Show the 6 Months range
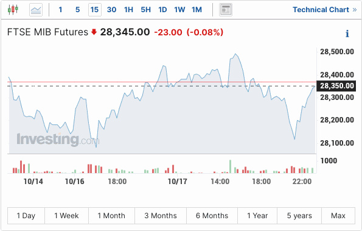The width and height of the screenshot is (362, 231). 212,216
